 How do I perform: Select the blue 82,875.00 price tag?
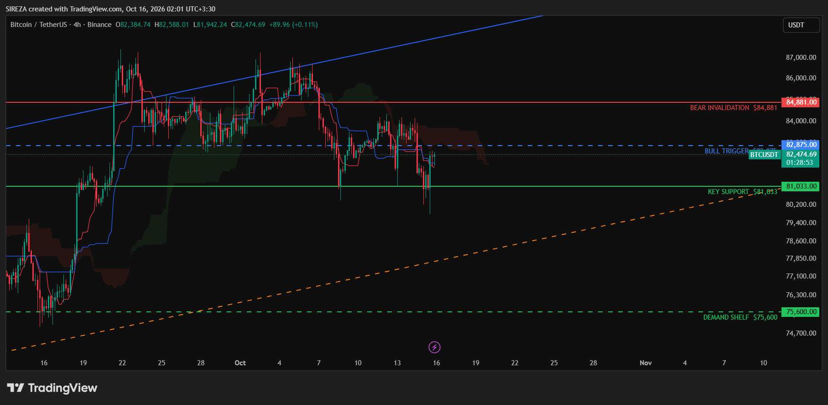point(801,145)
